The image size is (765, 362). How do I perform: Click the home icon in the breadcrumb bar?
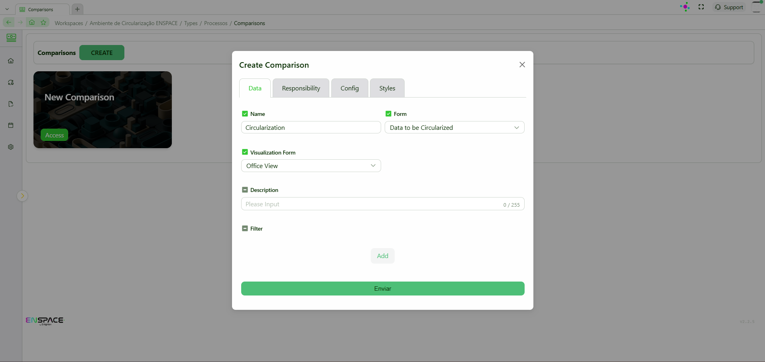click(x=32, y=22)
